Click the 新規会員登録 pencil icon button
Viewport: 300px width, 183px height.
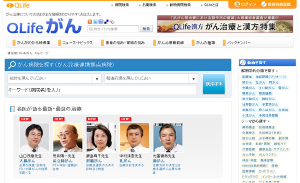[276, 4]
